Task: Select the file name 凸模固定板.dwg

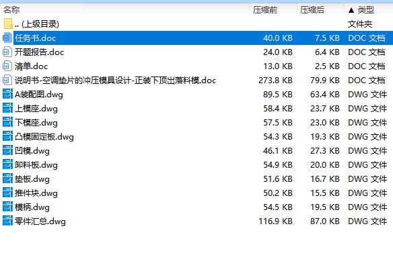Action: coord(44,137)
